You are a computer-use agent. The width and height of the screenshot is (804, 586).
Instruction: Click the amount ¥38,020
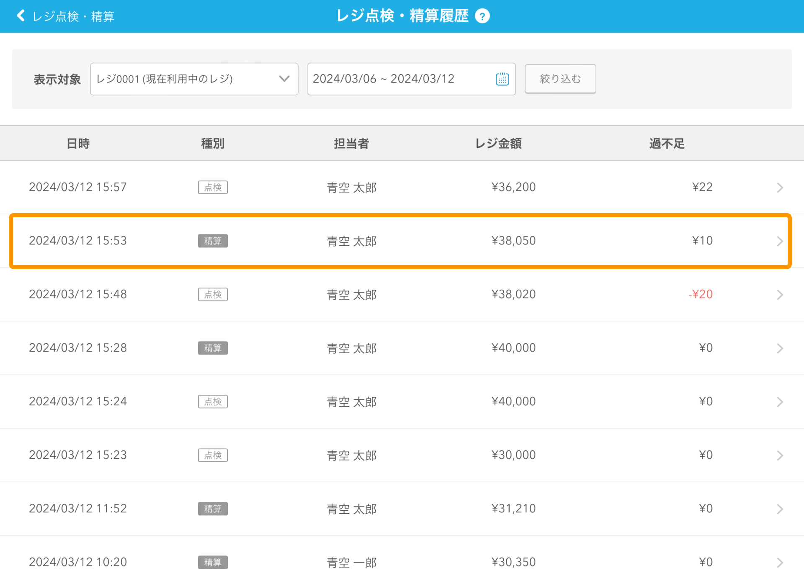click(514, 294)
